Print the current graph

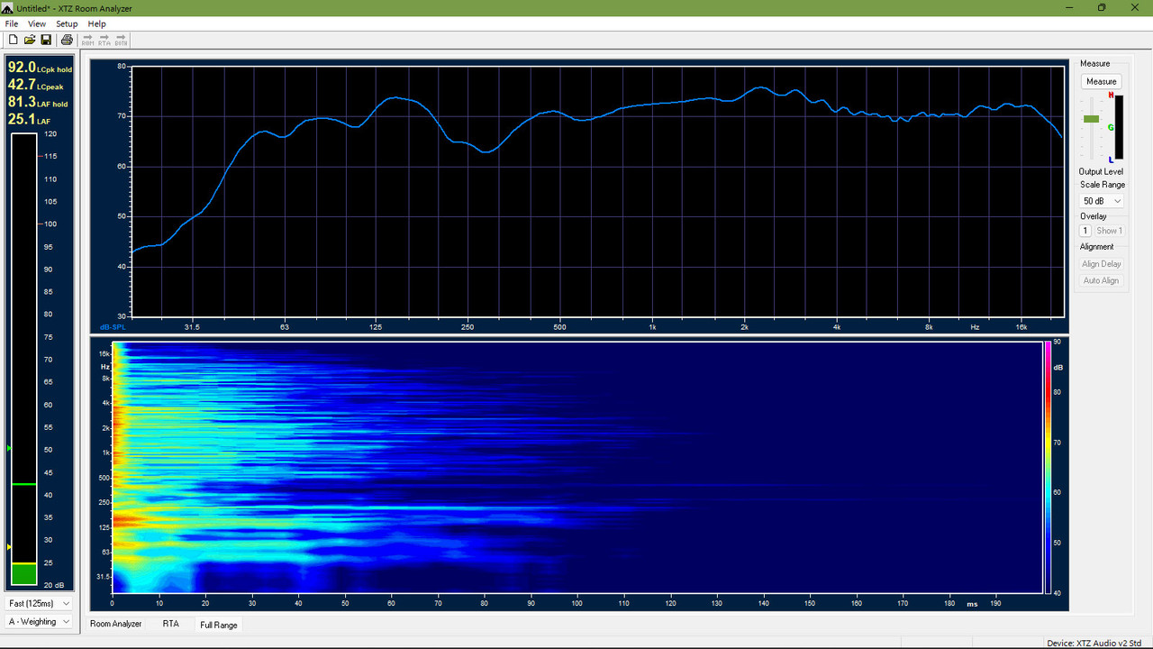pos(67,40)
